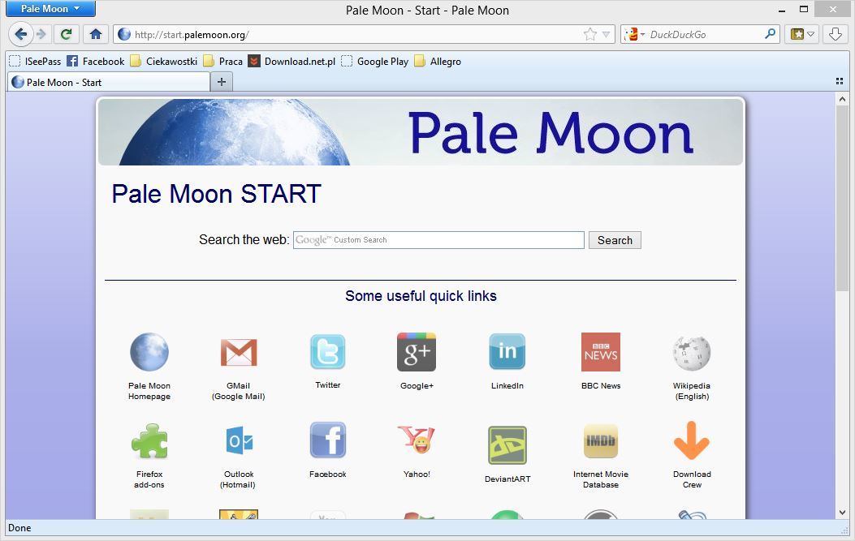Open the BBC News quick link icon
855x541 pixels.
[601, 352]
